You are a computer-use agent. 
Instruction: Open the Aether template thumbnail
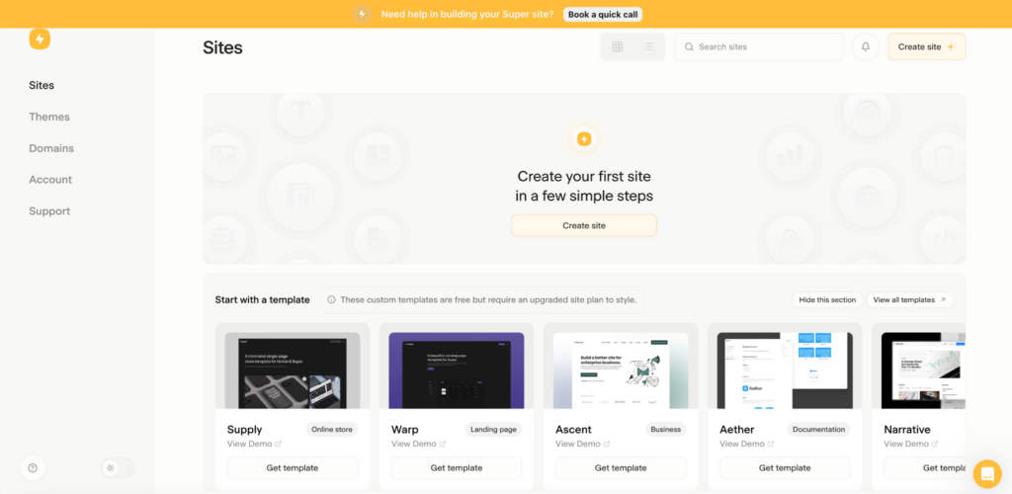click(x=785, y=370)
